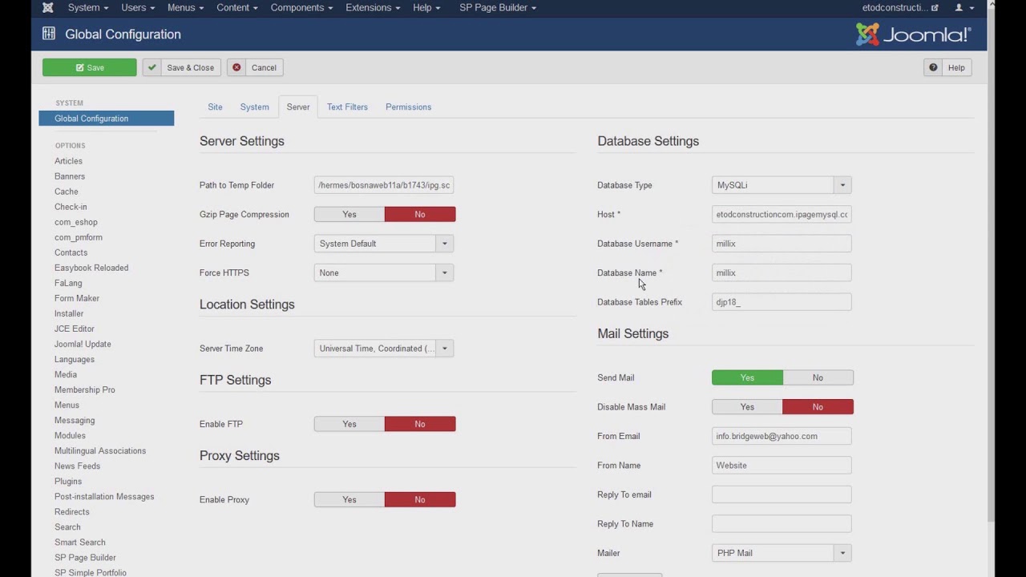Set Gzip Page Compression to No
The width and height of the screenshot is (1026, 577).
(420, 214)
